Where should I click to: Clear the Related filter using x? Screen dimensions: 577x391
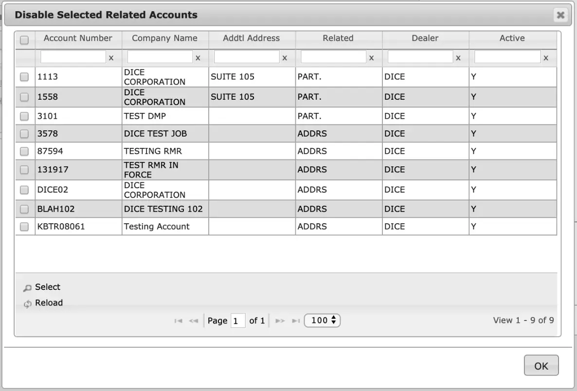[x=371, y=58]
